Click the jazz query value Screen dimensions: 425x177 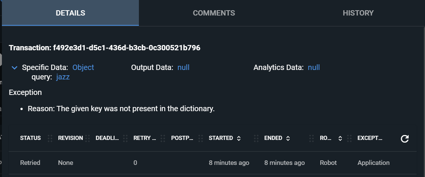[x=63, y=77]
